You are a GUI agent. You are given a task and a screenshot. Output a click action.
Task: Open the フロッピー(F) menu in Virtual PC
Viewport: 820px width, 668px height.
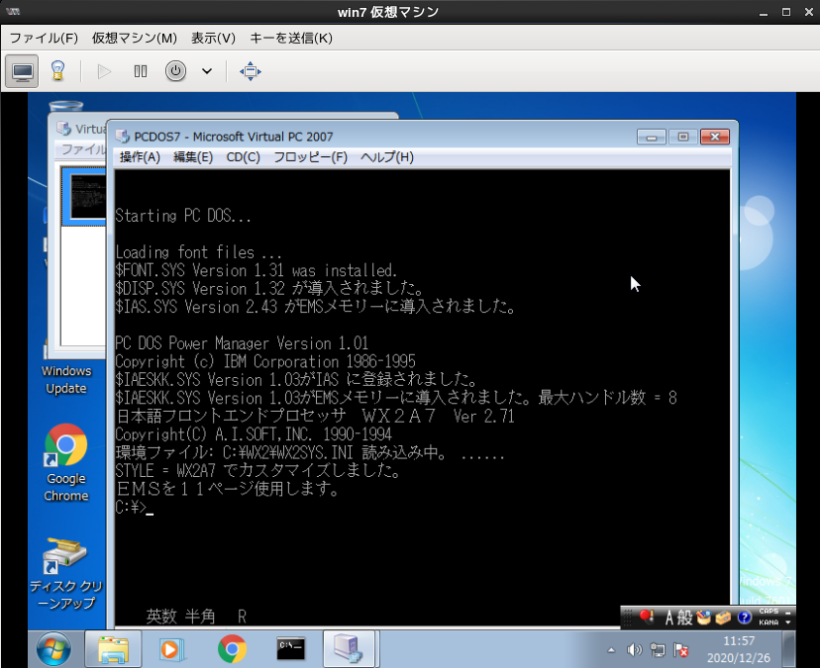(311, 157)
